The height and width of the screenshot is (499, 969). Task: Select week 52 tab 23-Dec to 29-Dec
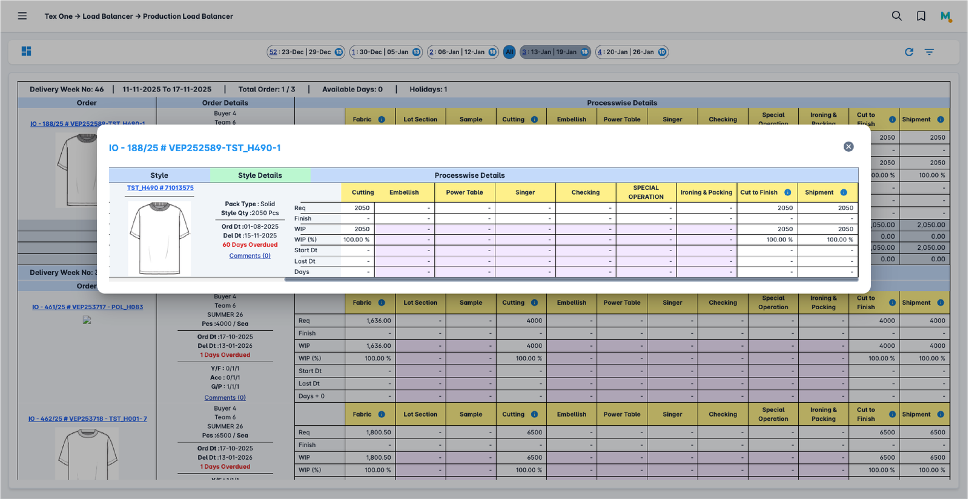(x=305, y=52)
